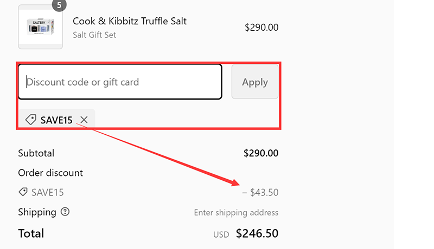Click the tag icon in the SAVE15 chip
This screenshot has height=249, width=434.
tap(31, 120)
